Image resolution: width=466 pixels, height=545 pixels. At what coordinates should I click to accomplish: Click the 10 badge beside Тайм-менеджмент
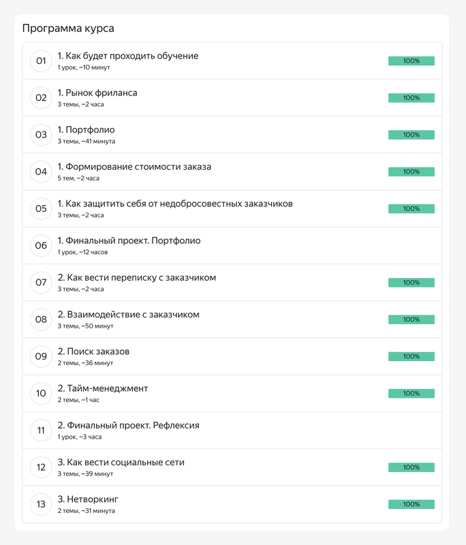(x=41, y=393)
